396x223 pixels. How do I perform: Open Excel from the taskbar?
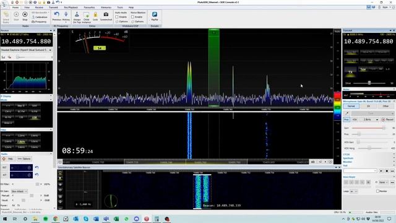pyautogui.click(x=116, y=219)
